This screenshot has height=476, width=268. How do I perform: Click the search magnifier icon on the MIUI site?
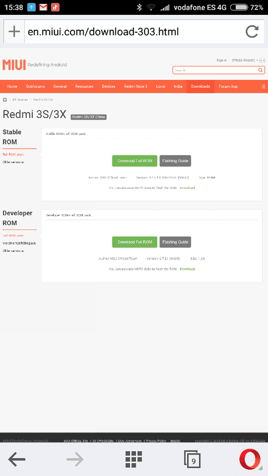tap(261, 70)
